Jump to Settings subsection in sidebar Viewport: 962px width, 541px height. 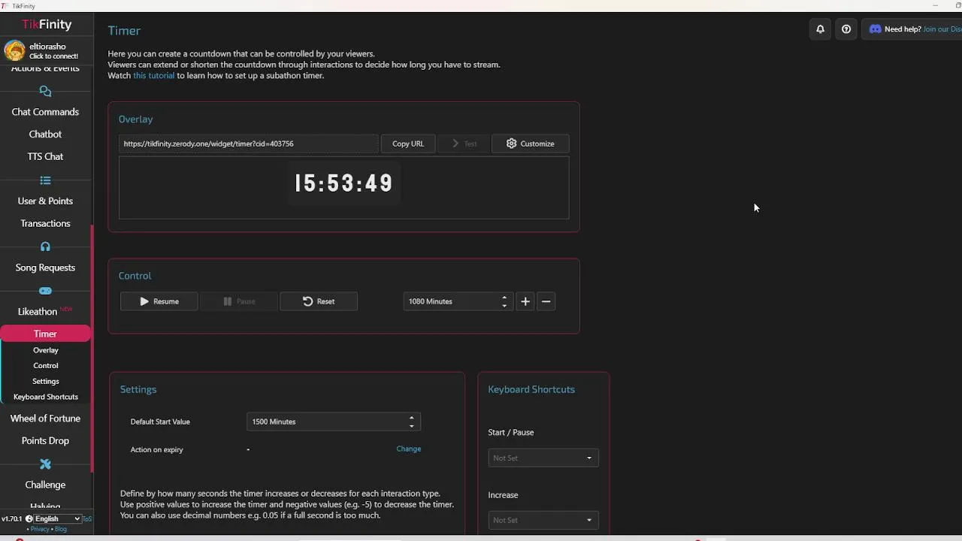pyautogui.click(x=45, y=381)
